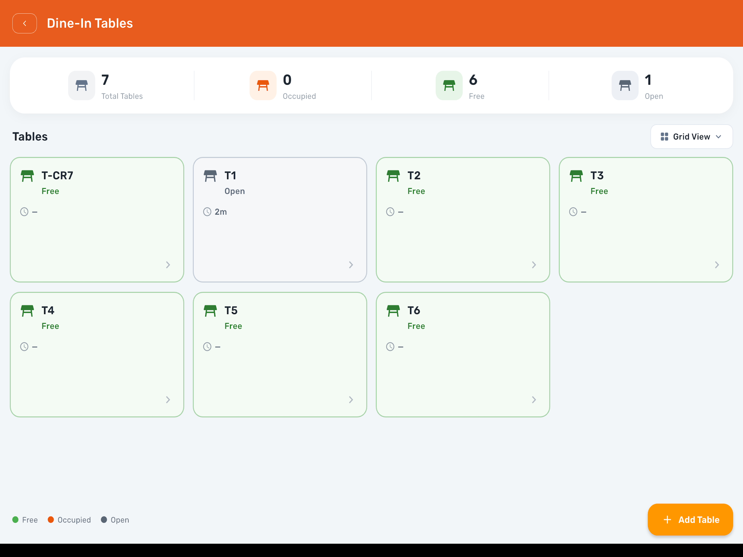Click the gray table icon on T1 card
This screenshot has height=557, width=743.
coord(210,176)
